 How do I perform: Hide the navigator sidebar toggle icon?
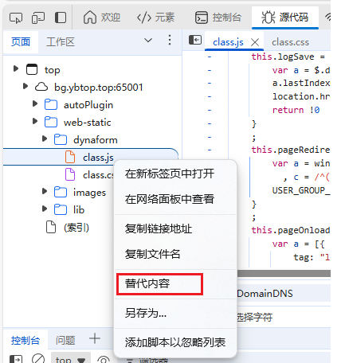(x=195, y=40)
